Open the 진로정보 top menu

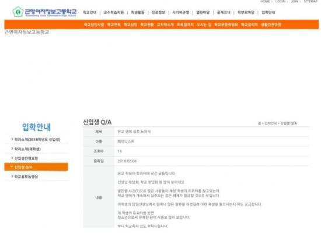pos(158,12)
